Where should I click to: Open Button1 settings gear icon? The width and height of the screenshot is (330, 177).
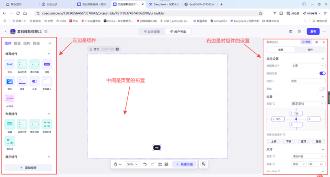317,42
